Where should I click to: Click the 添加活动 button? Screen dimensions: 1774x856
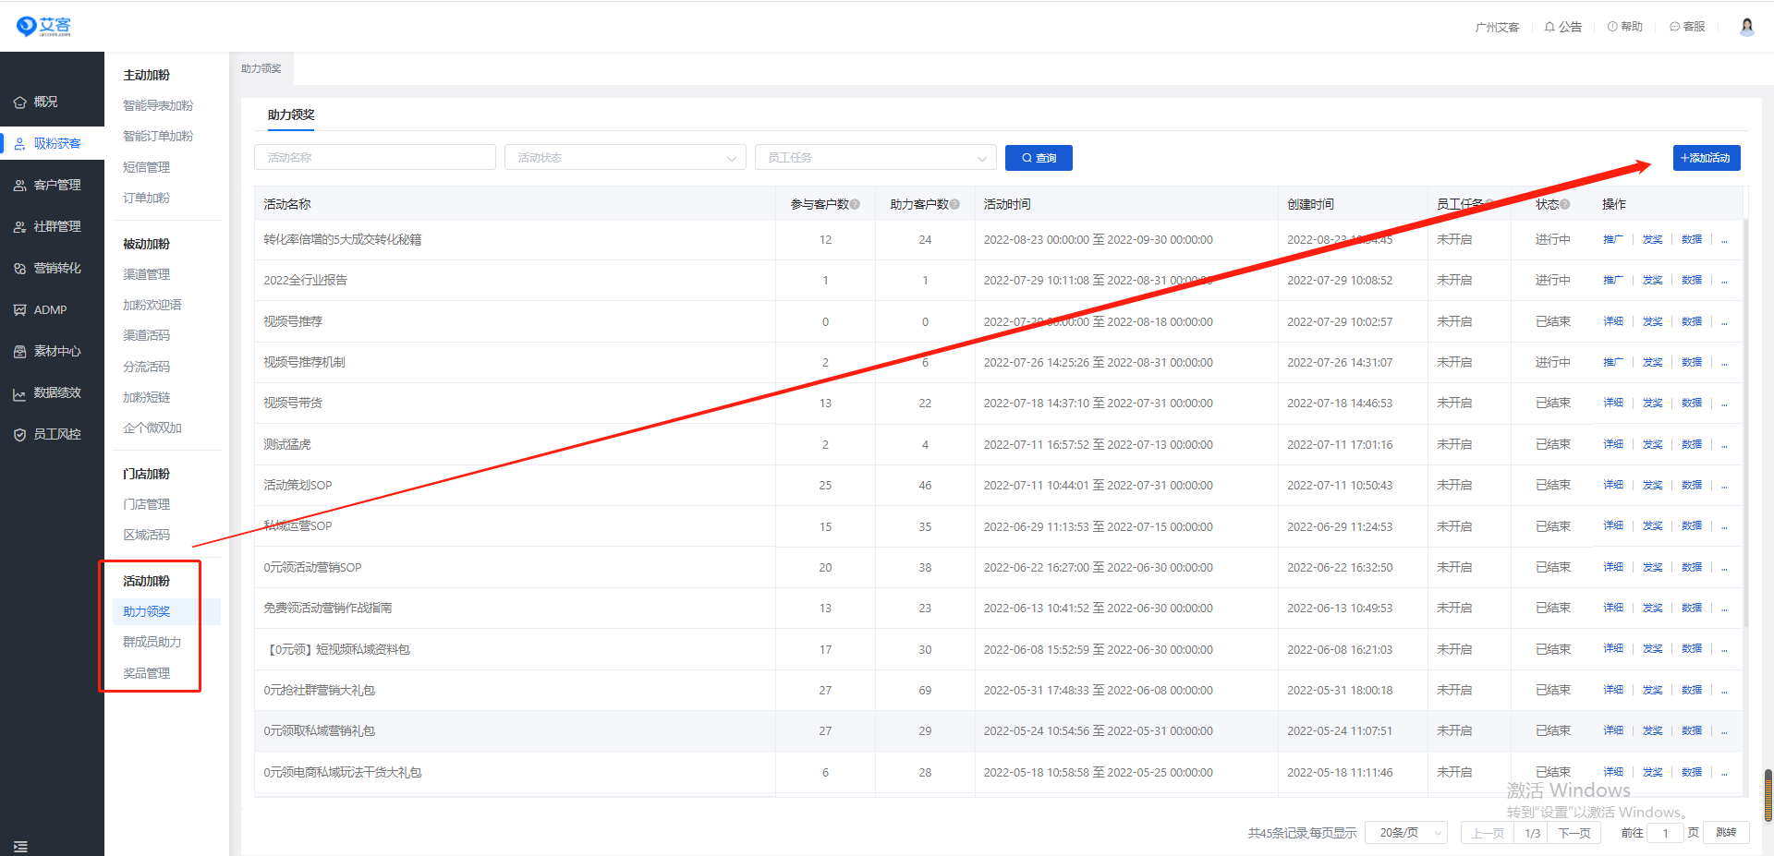tap(1706, 158)
